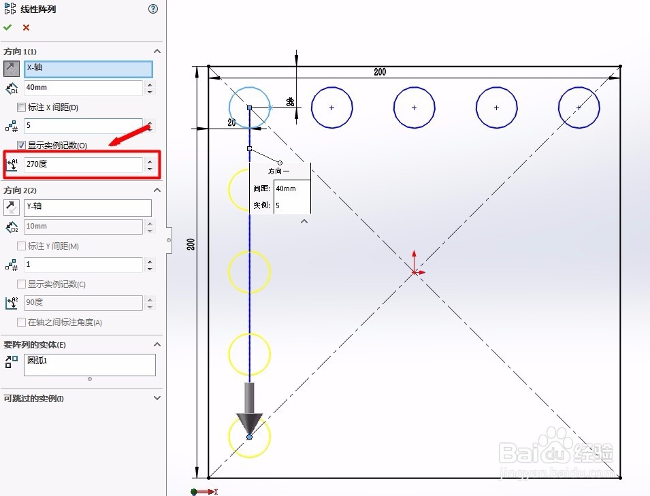Select the vertical 200 dimension

(x=191, y=244)
